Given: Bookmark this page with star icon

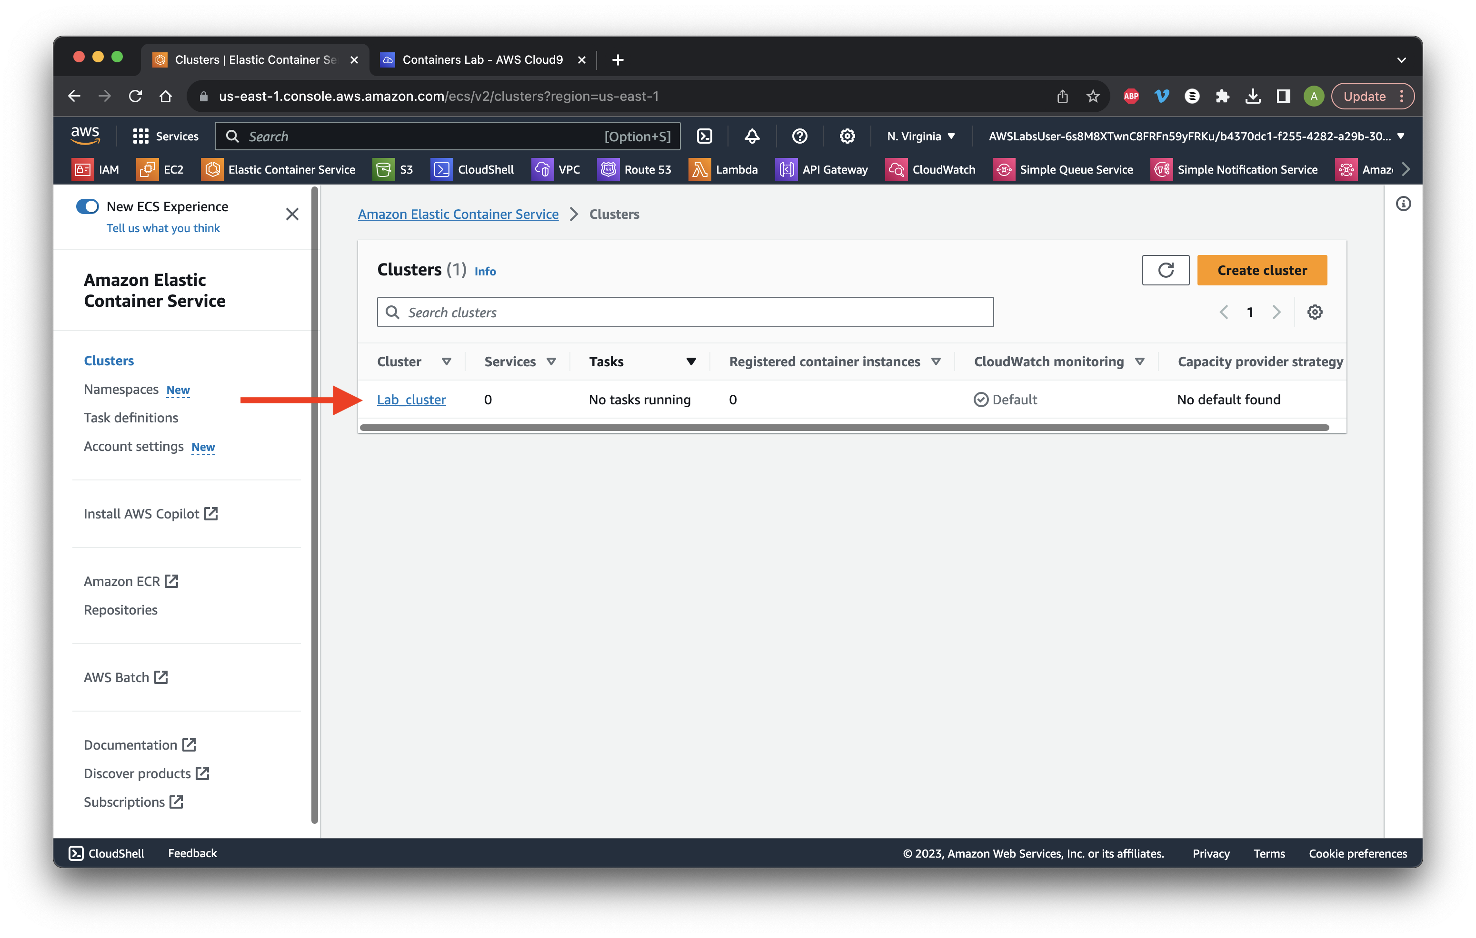Looking at the screenshot, I should point(1093,96).
